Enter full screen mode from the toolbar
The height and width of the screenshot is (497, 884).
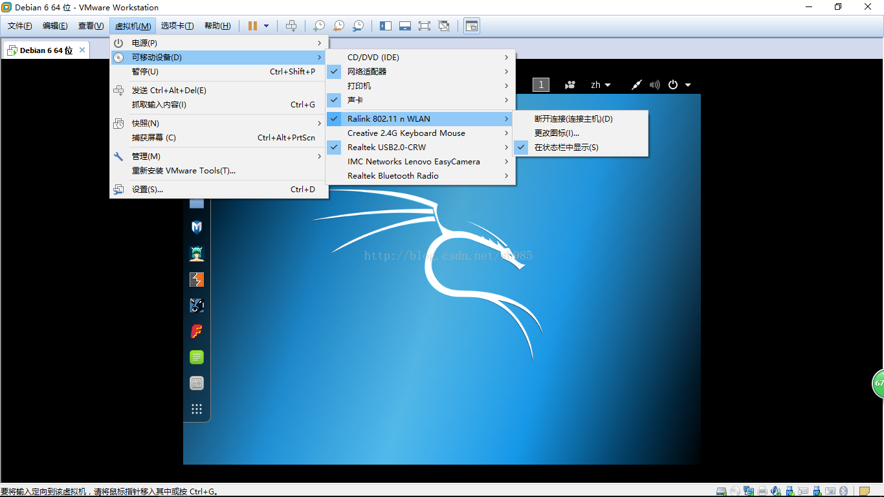pos(425,26)
